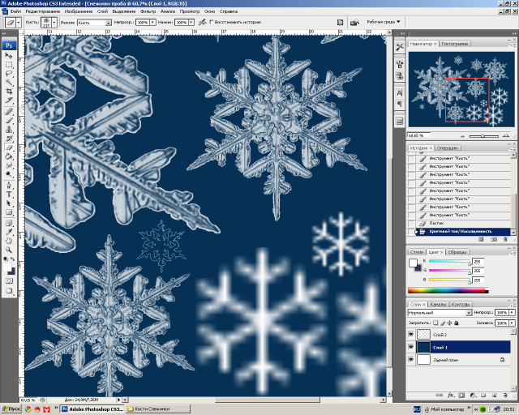Image resolution: width=519 pixels, height=415 pixels.
Task: Switch to Гистограмма tab
Action: pyautogui.click(x=454, y=44)
